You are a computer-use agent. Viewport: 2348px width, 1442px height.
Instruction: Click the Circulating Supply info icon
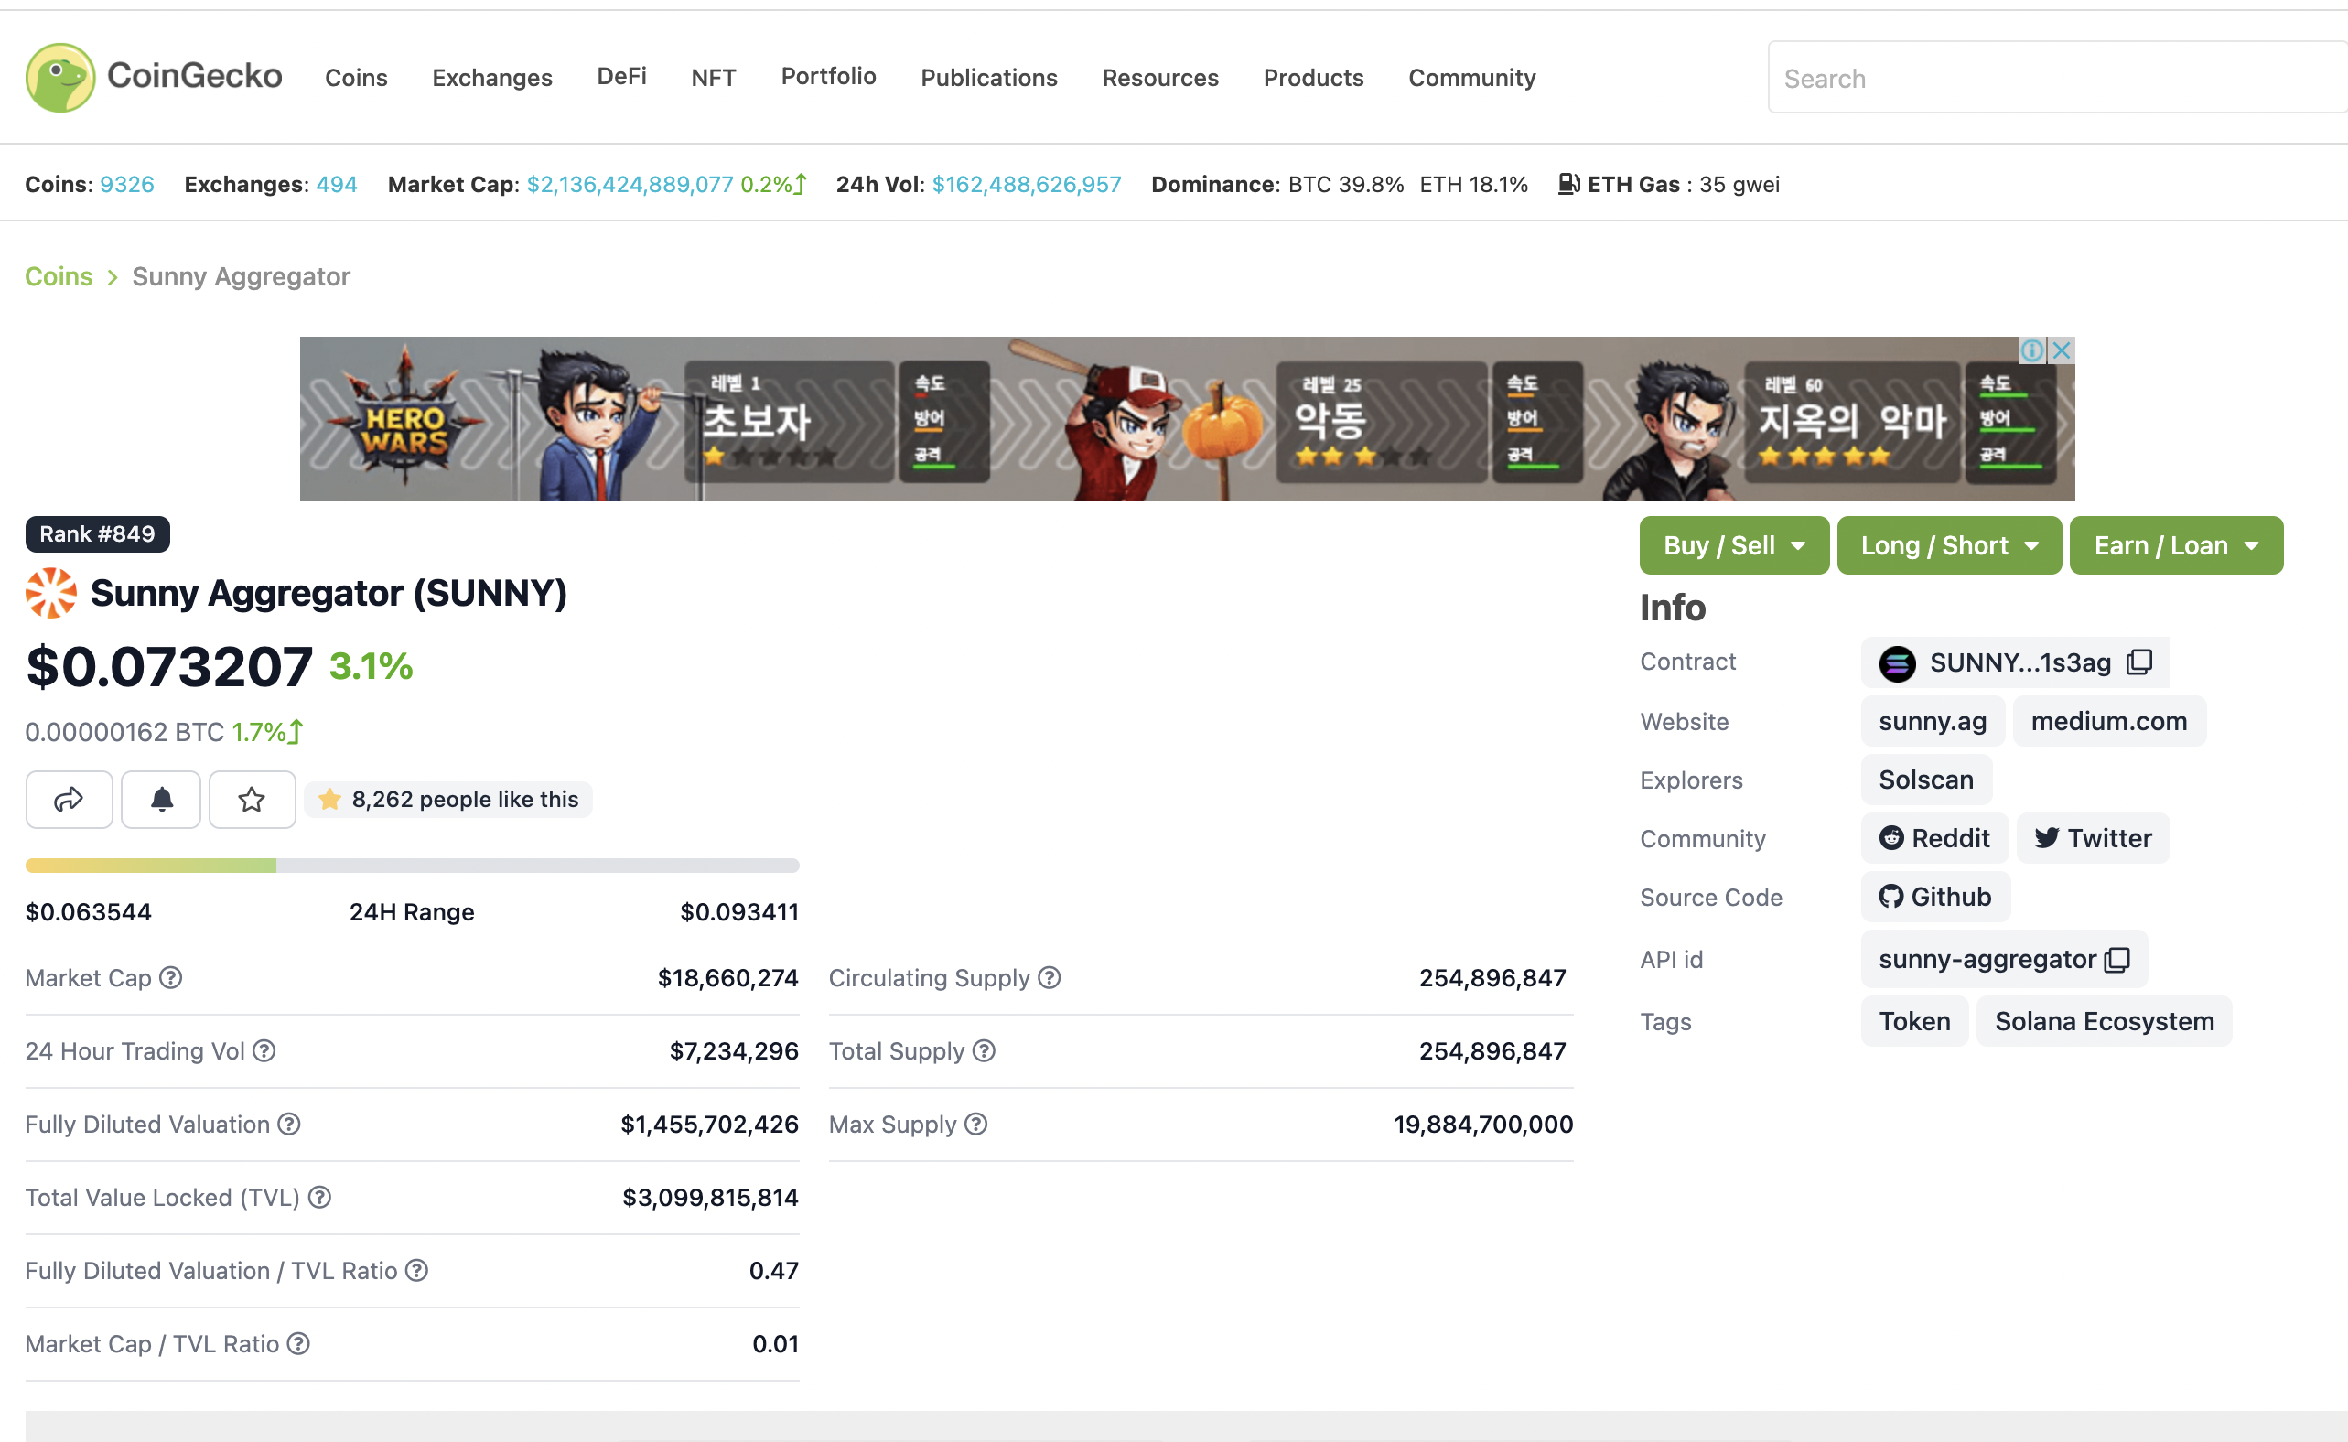click(1049, 977)
